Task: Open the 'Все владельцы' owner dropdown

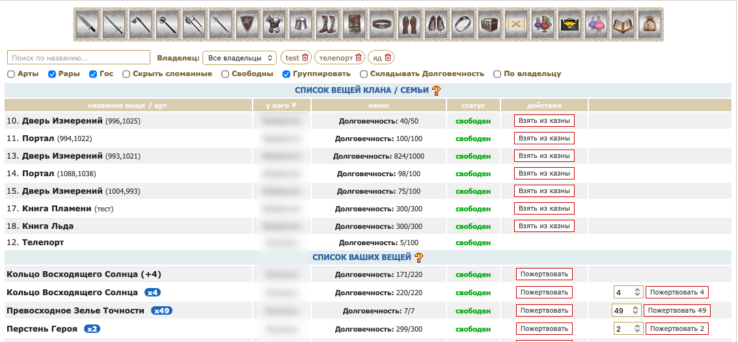Action: click(x=239, y=58)
